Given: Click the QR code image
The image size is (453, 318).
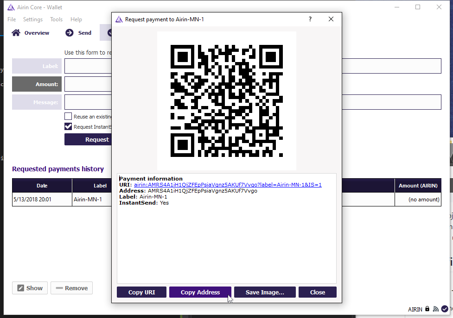Looking at the screenshot, I should (226, 101).
